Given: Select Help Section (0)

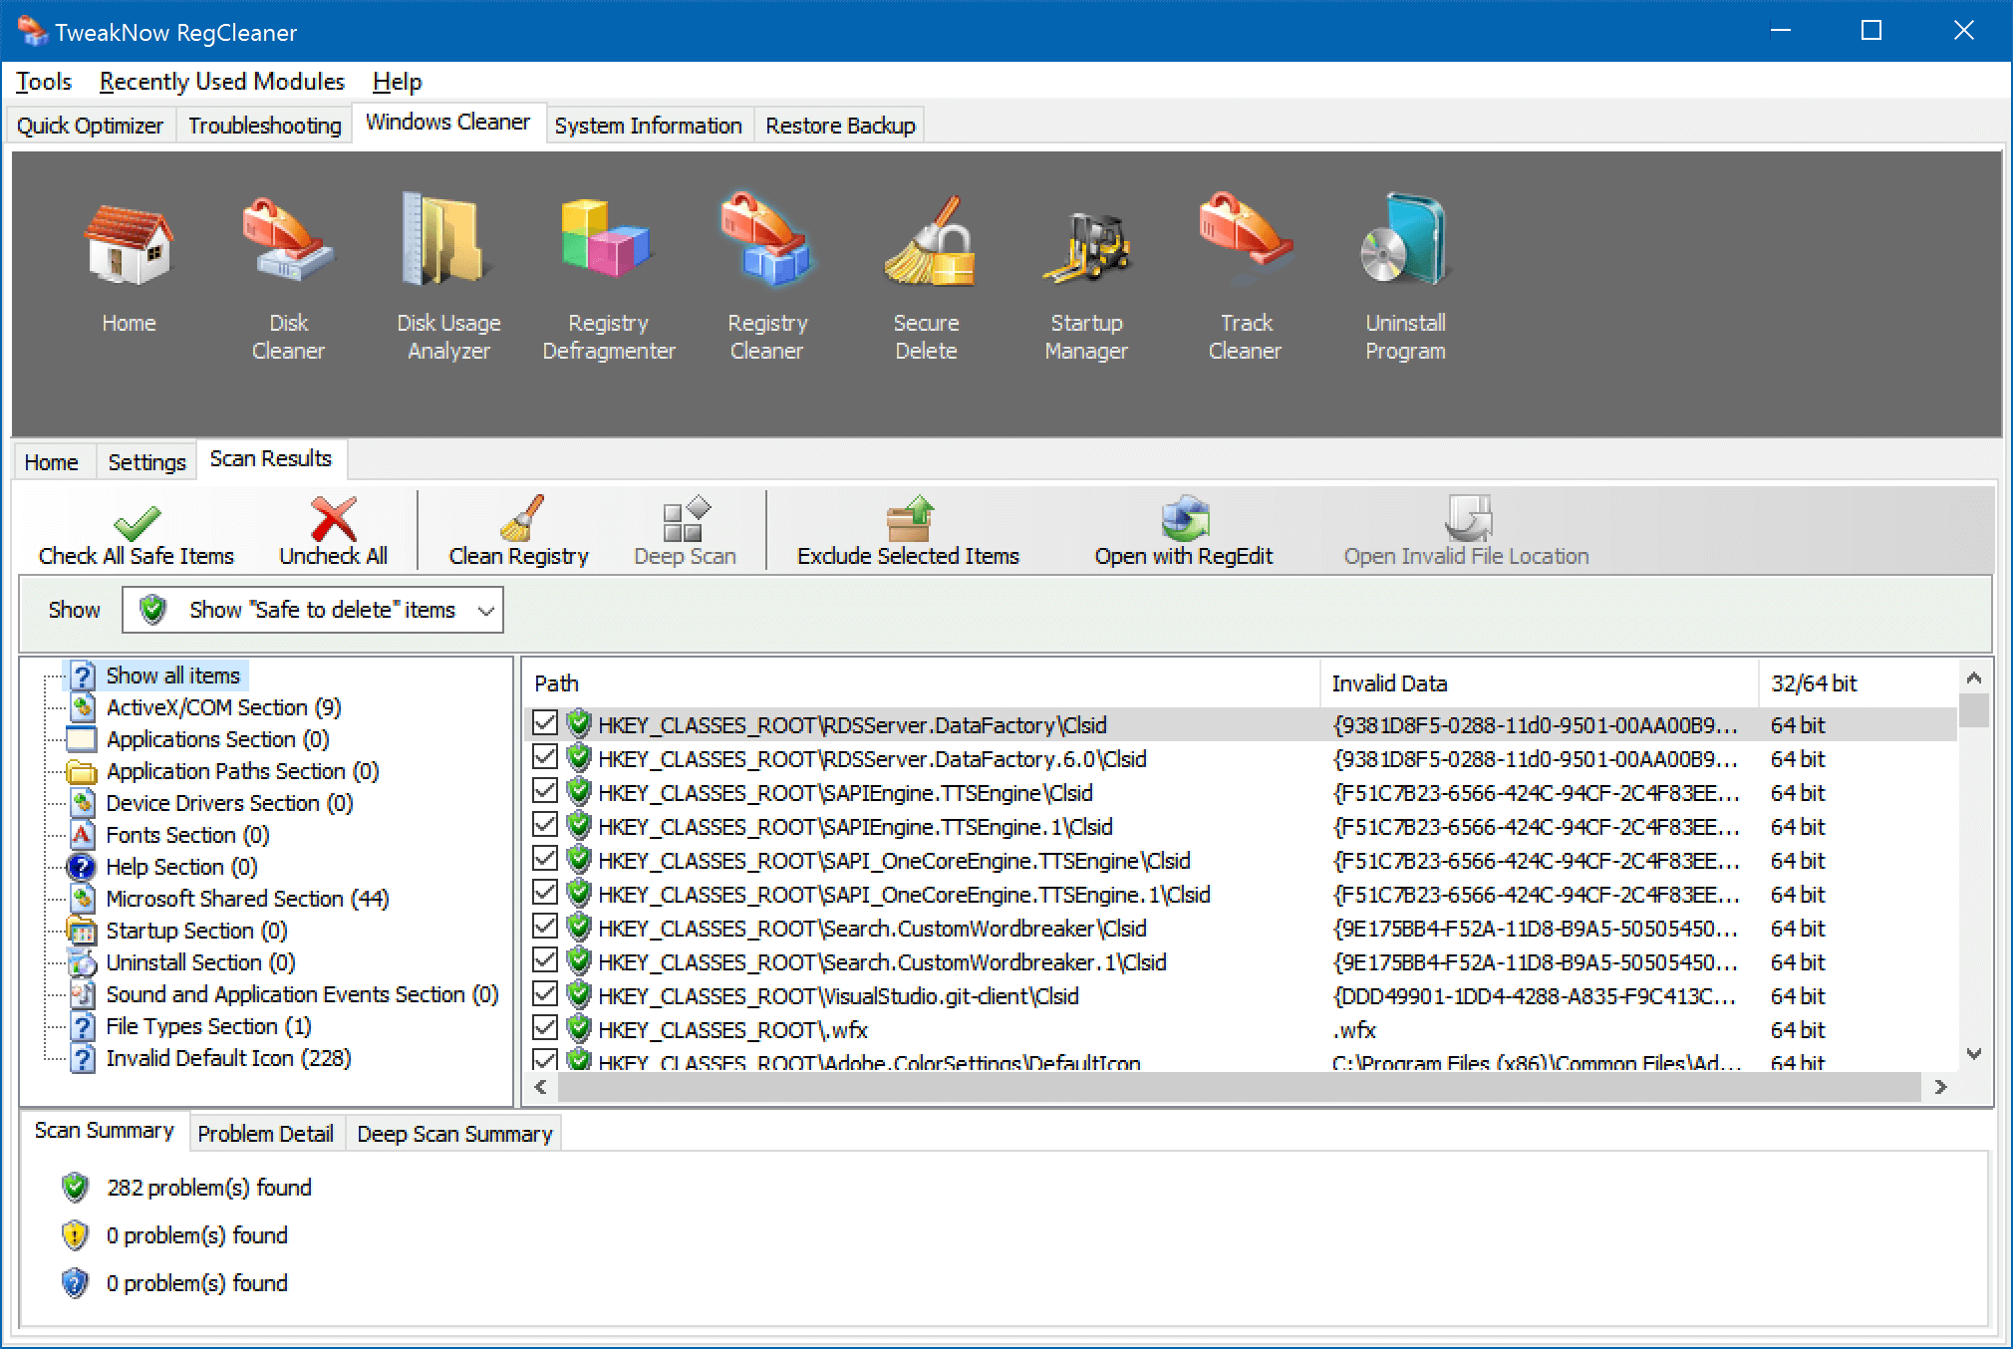Looking at the screenshot, I should tap(181, 867).
